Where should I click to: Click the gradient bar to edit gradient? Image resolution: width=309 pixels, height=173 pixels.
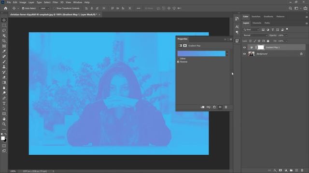click(x=201, y=54)
